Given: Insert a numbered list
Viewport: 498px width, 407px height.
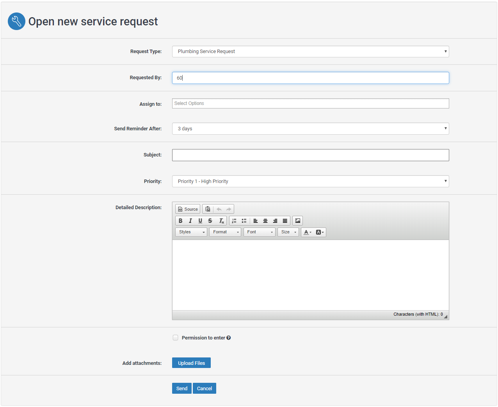Looking at the screenshot, I should pos(234,221).
